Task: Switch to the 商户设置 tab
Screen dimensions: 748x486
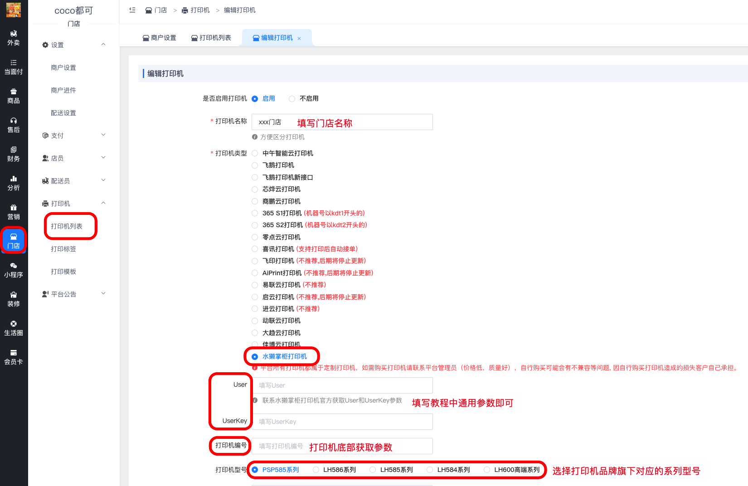Action: point(160,38)
